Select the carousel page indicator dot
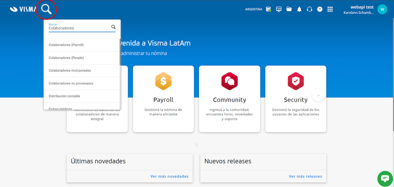The width and height of the screenshot is (394, 187). click(x=196, y=145)
